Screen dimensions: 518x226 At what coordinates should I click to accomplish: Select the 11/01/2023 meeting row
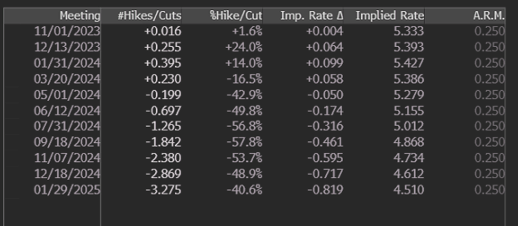point(254,31)
